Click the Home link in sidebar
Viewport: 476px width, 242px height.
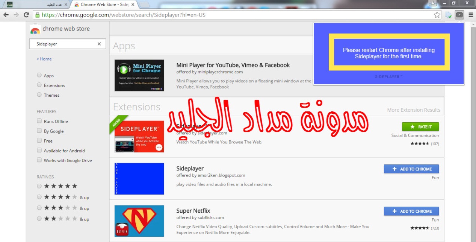click(44, 59)
